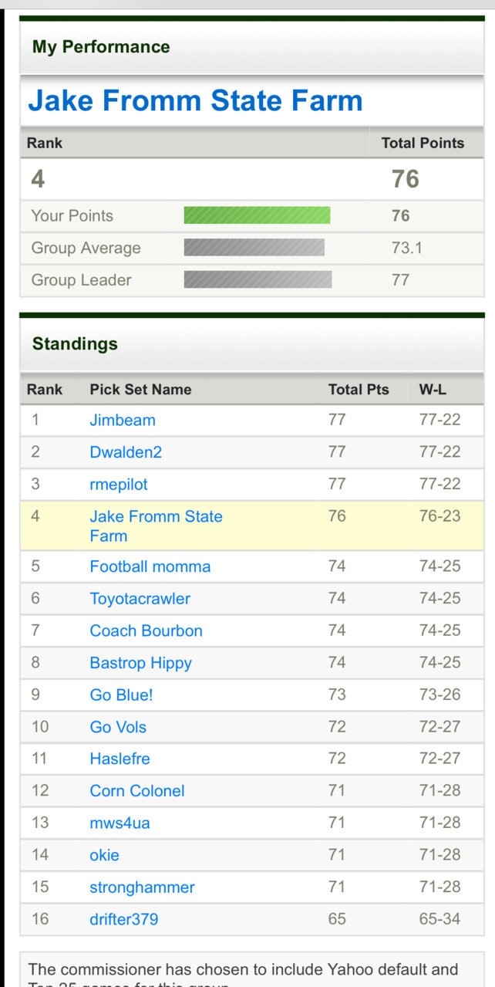View the Go Vols pick set
Screen dimensions: 495x987
point(118,727)
